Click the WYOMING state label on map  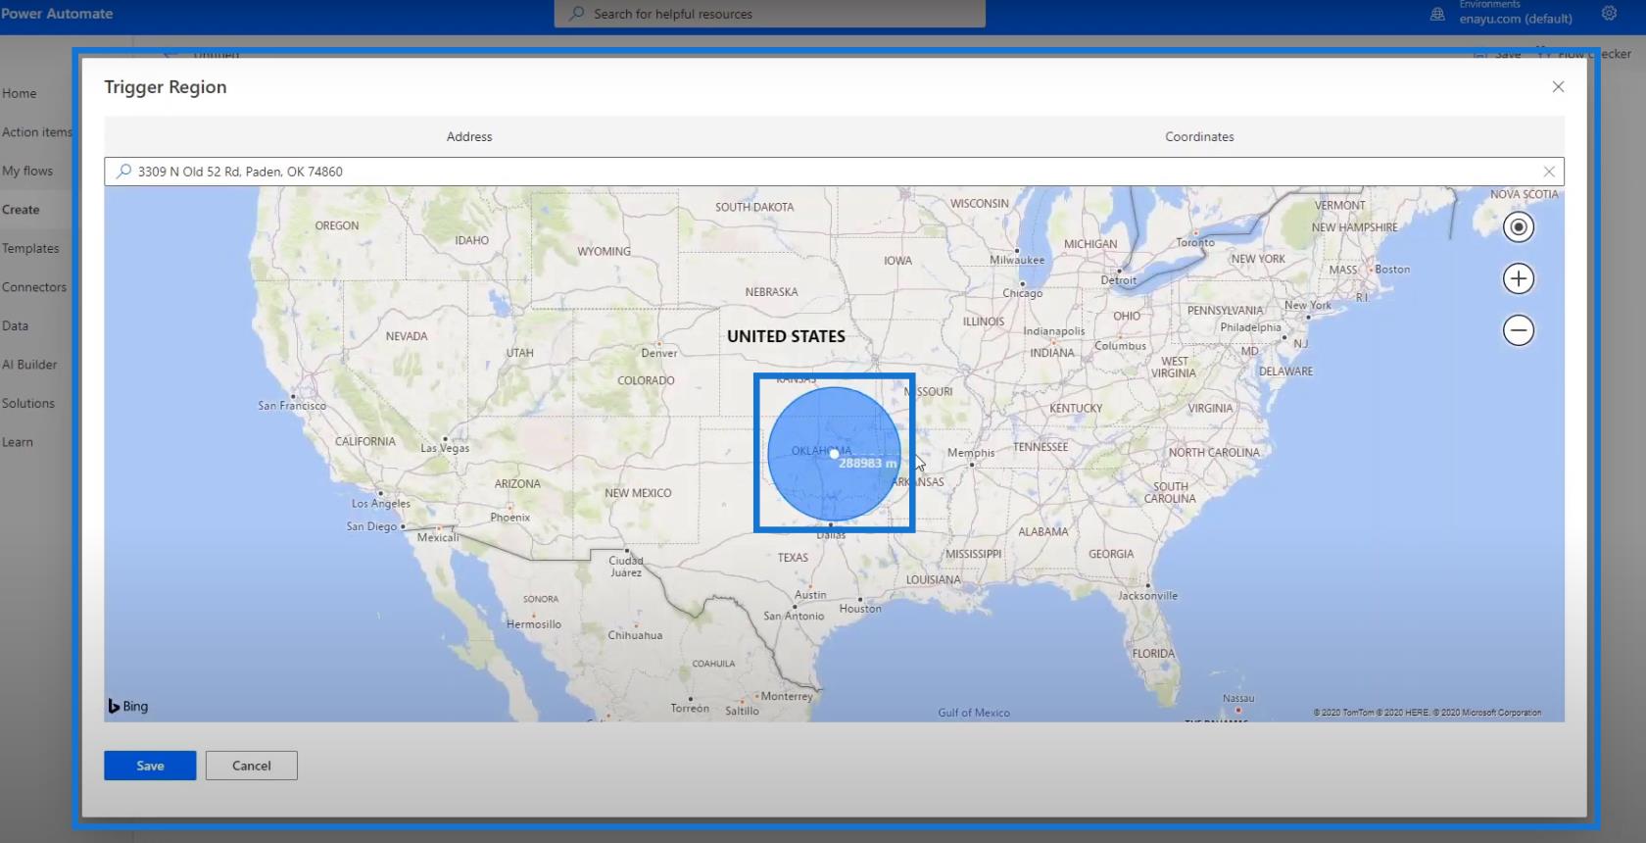click(x=605, y=252)
